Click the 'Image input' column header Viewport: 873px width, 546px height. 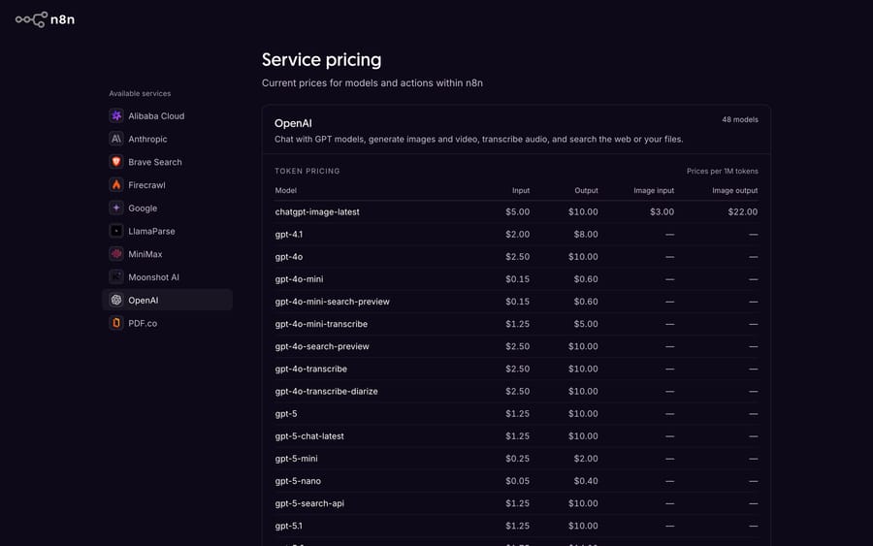654,190
